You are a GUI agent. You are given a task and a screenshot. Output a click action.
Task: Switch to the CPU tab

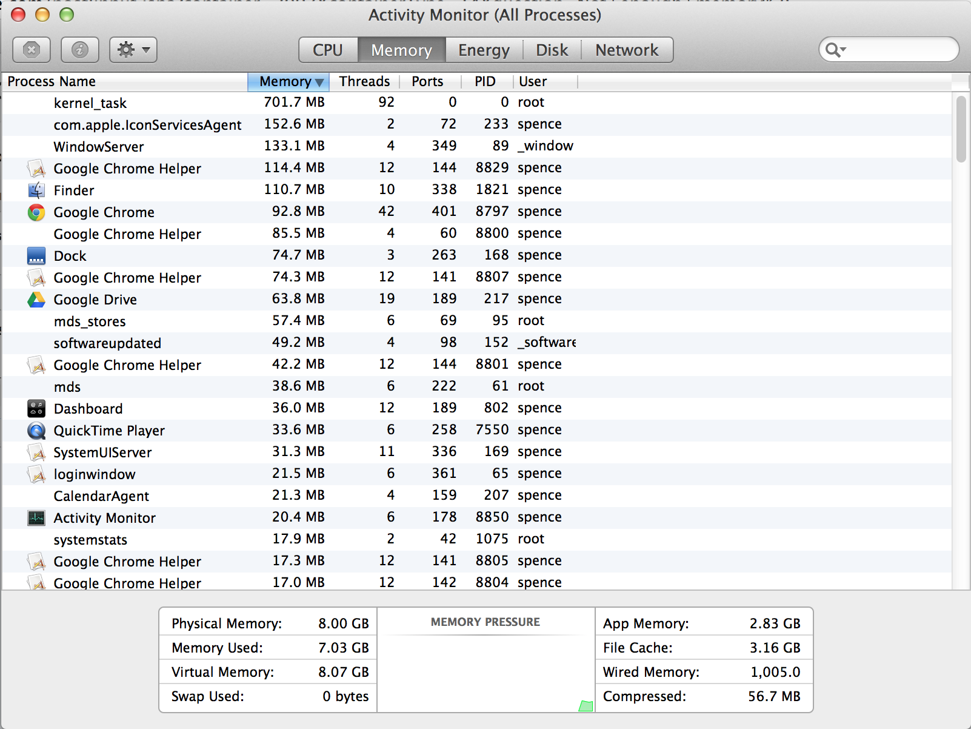(x=328, y=50)
